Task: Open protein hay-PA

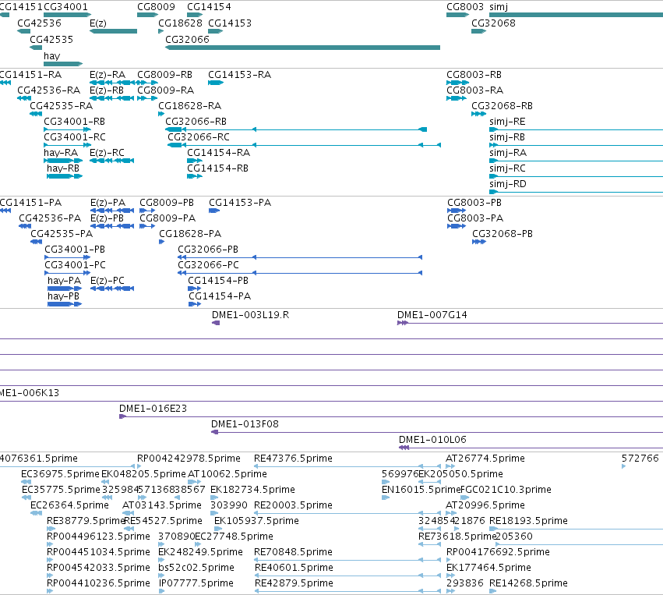Action: [x=64, y=281]
